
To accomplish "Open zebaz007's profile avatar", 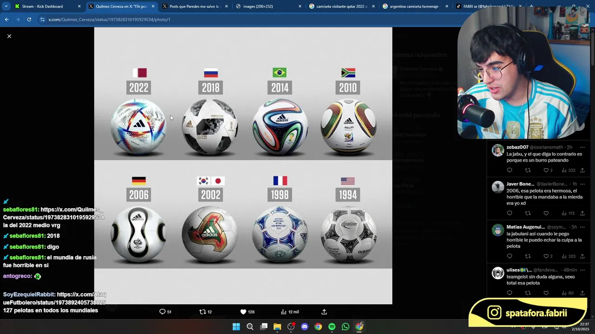I will pos(498,150).
